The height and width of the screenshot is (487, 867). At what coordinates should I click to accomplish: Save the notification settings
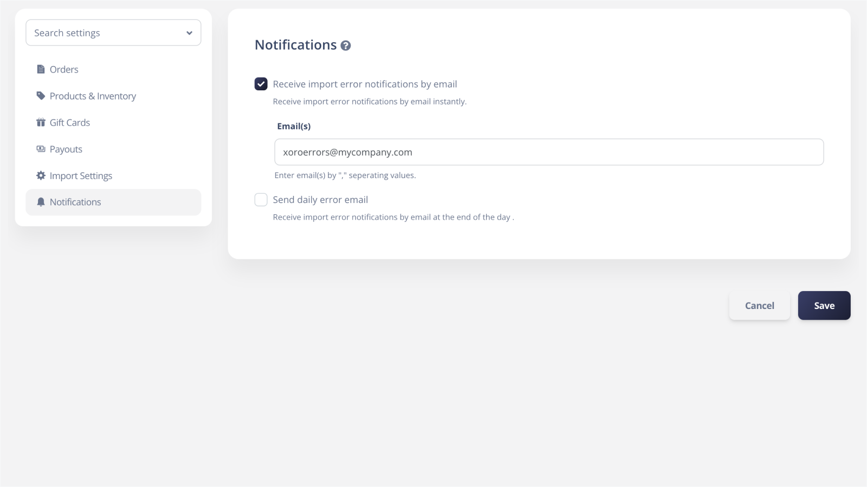point(824,305)
